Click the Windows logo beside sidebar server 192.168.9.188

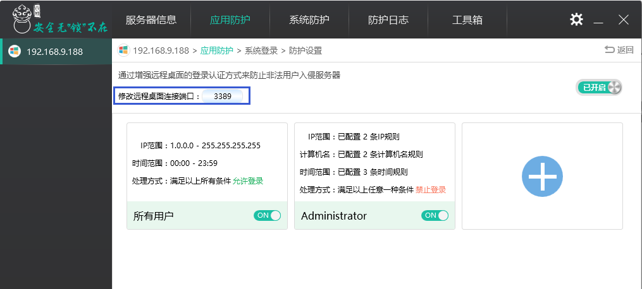point(15,52)
